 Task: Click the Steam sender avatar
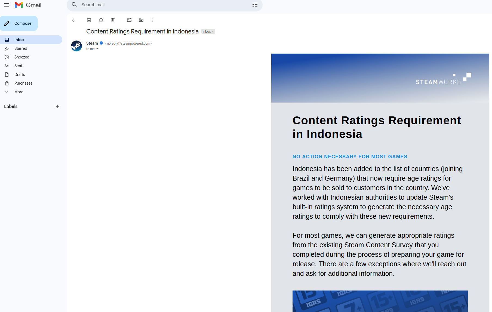pos(76,46)
